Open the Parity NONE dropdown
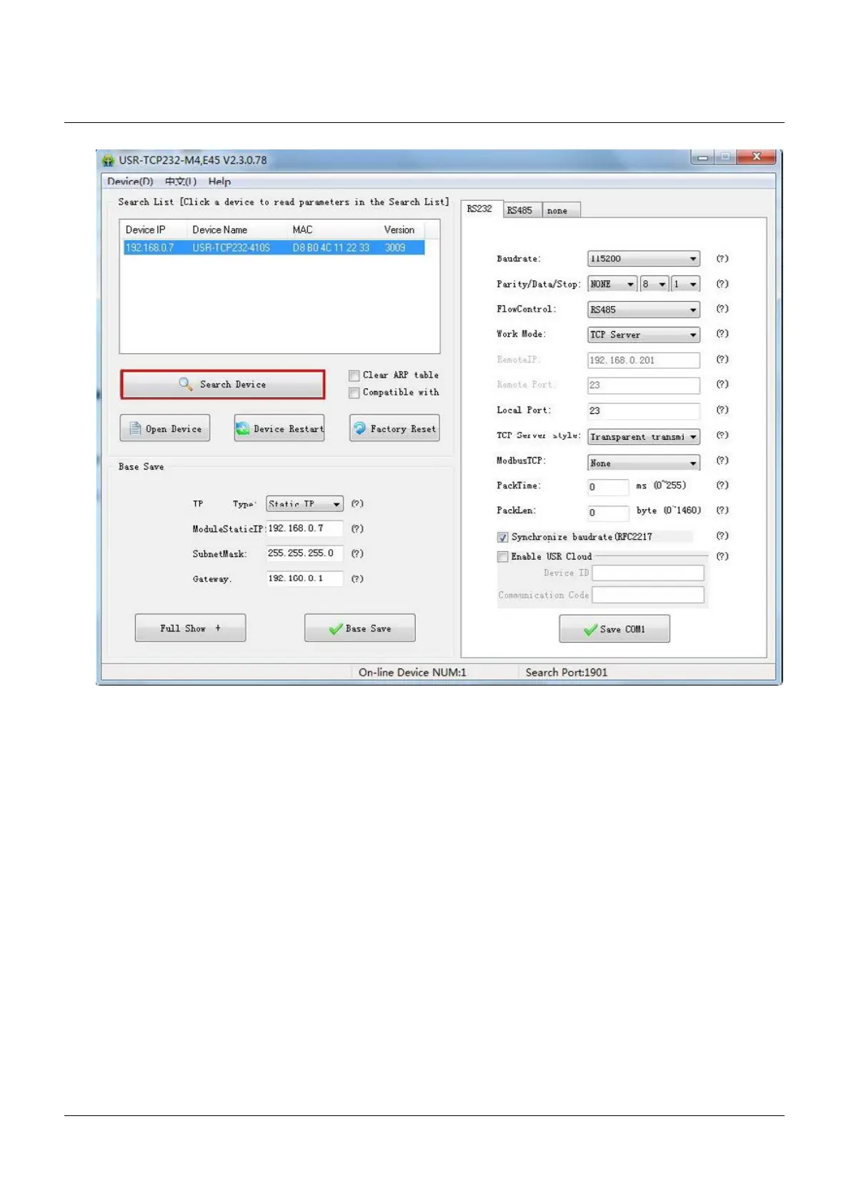 (612, 284)
